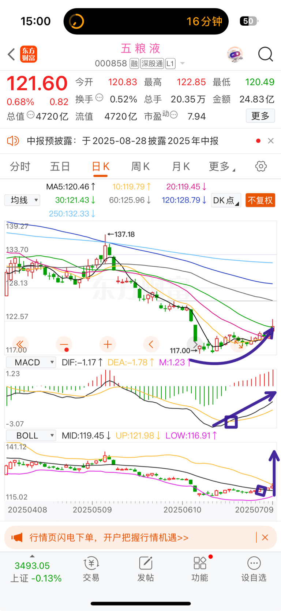Tap the 中报预披露 announcement text
Screen dimensions: 281x611
click(123, 141)
